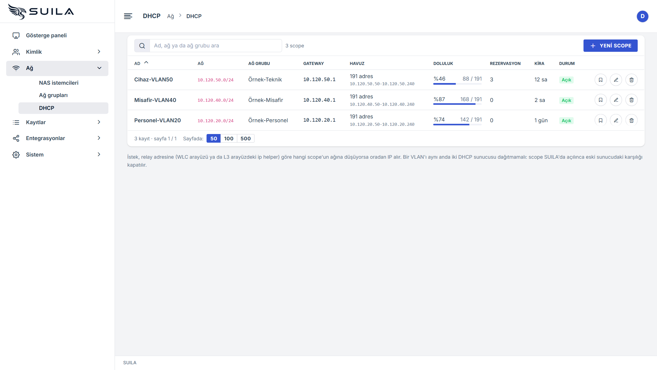Open the user avatar D menu
This screenshot has width=657, height=370.
642,16
